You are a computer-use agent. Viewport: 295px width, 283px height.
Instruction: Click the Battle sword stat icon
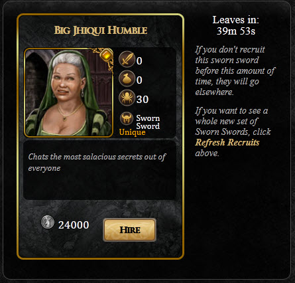coord(127,59)
